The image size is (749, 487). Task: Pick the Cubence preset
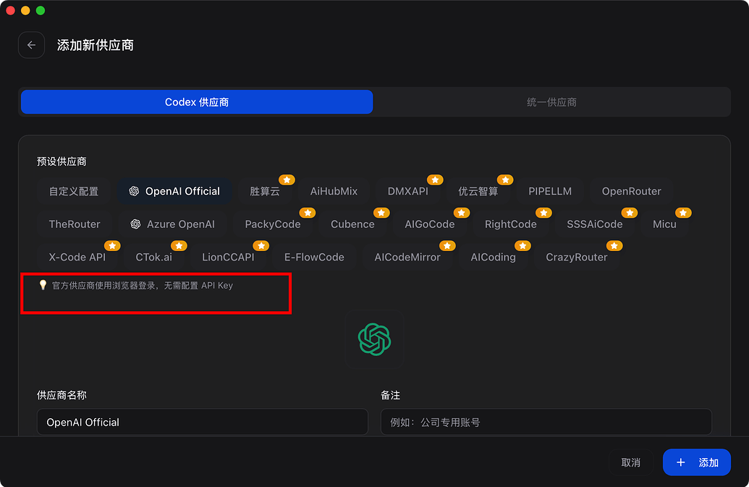(352, 224)
